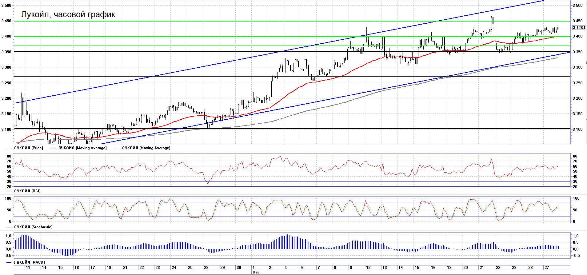Click '-0,5' on the right MACD axis
The image size is (587, 275).
pos(576,256)
